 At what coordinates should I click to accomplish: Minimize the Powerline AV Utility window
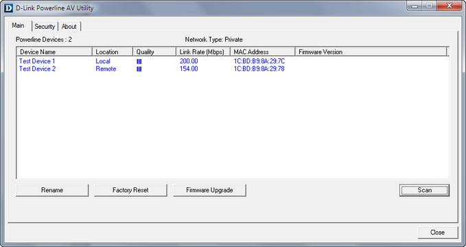(x=415, y=5)
